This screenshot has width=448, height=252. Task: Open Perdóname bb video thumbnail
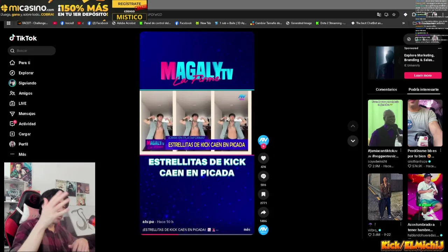coord(425,123)
